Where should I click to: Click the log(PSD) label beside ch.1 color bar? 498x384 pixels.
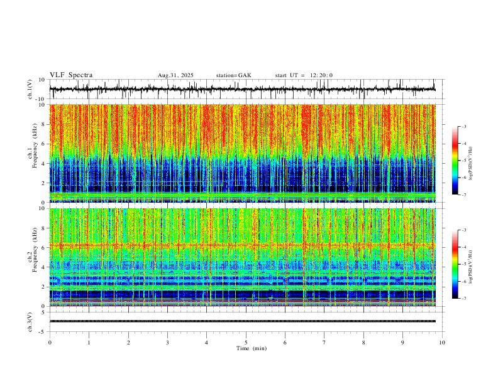coord(471,163)
